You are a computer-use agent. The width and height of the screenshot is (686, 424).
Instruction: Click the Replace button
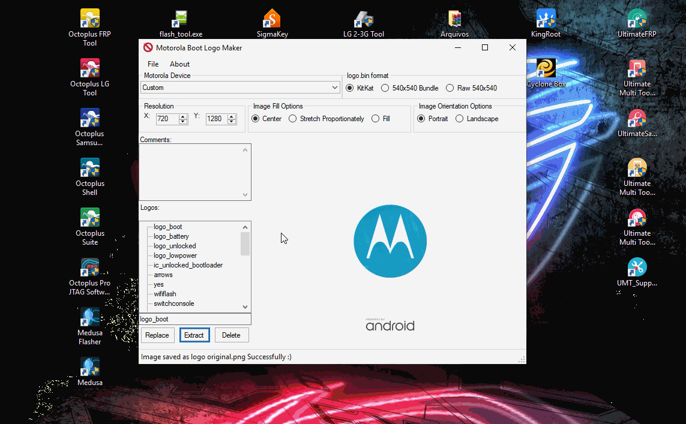[157, 335]
